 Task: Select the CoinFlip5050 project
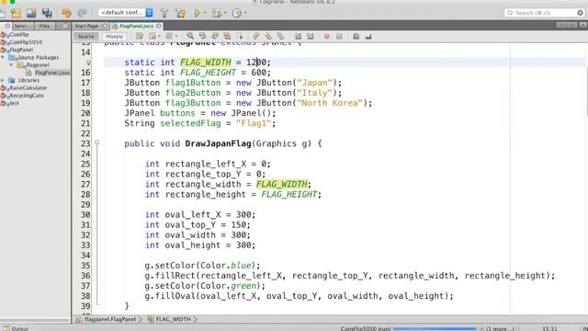click(26, 42)
